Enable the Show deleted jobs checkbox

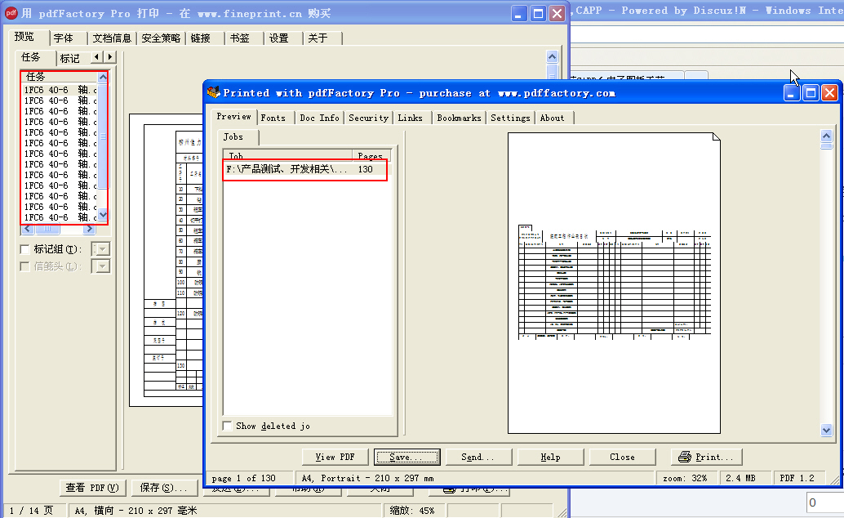(227, 426)
